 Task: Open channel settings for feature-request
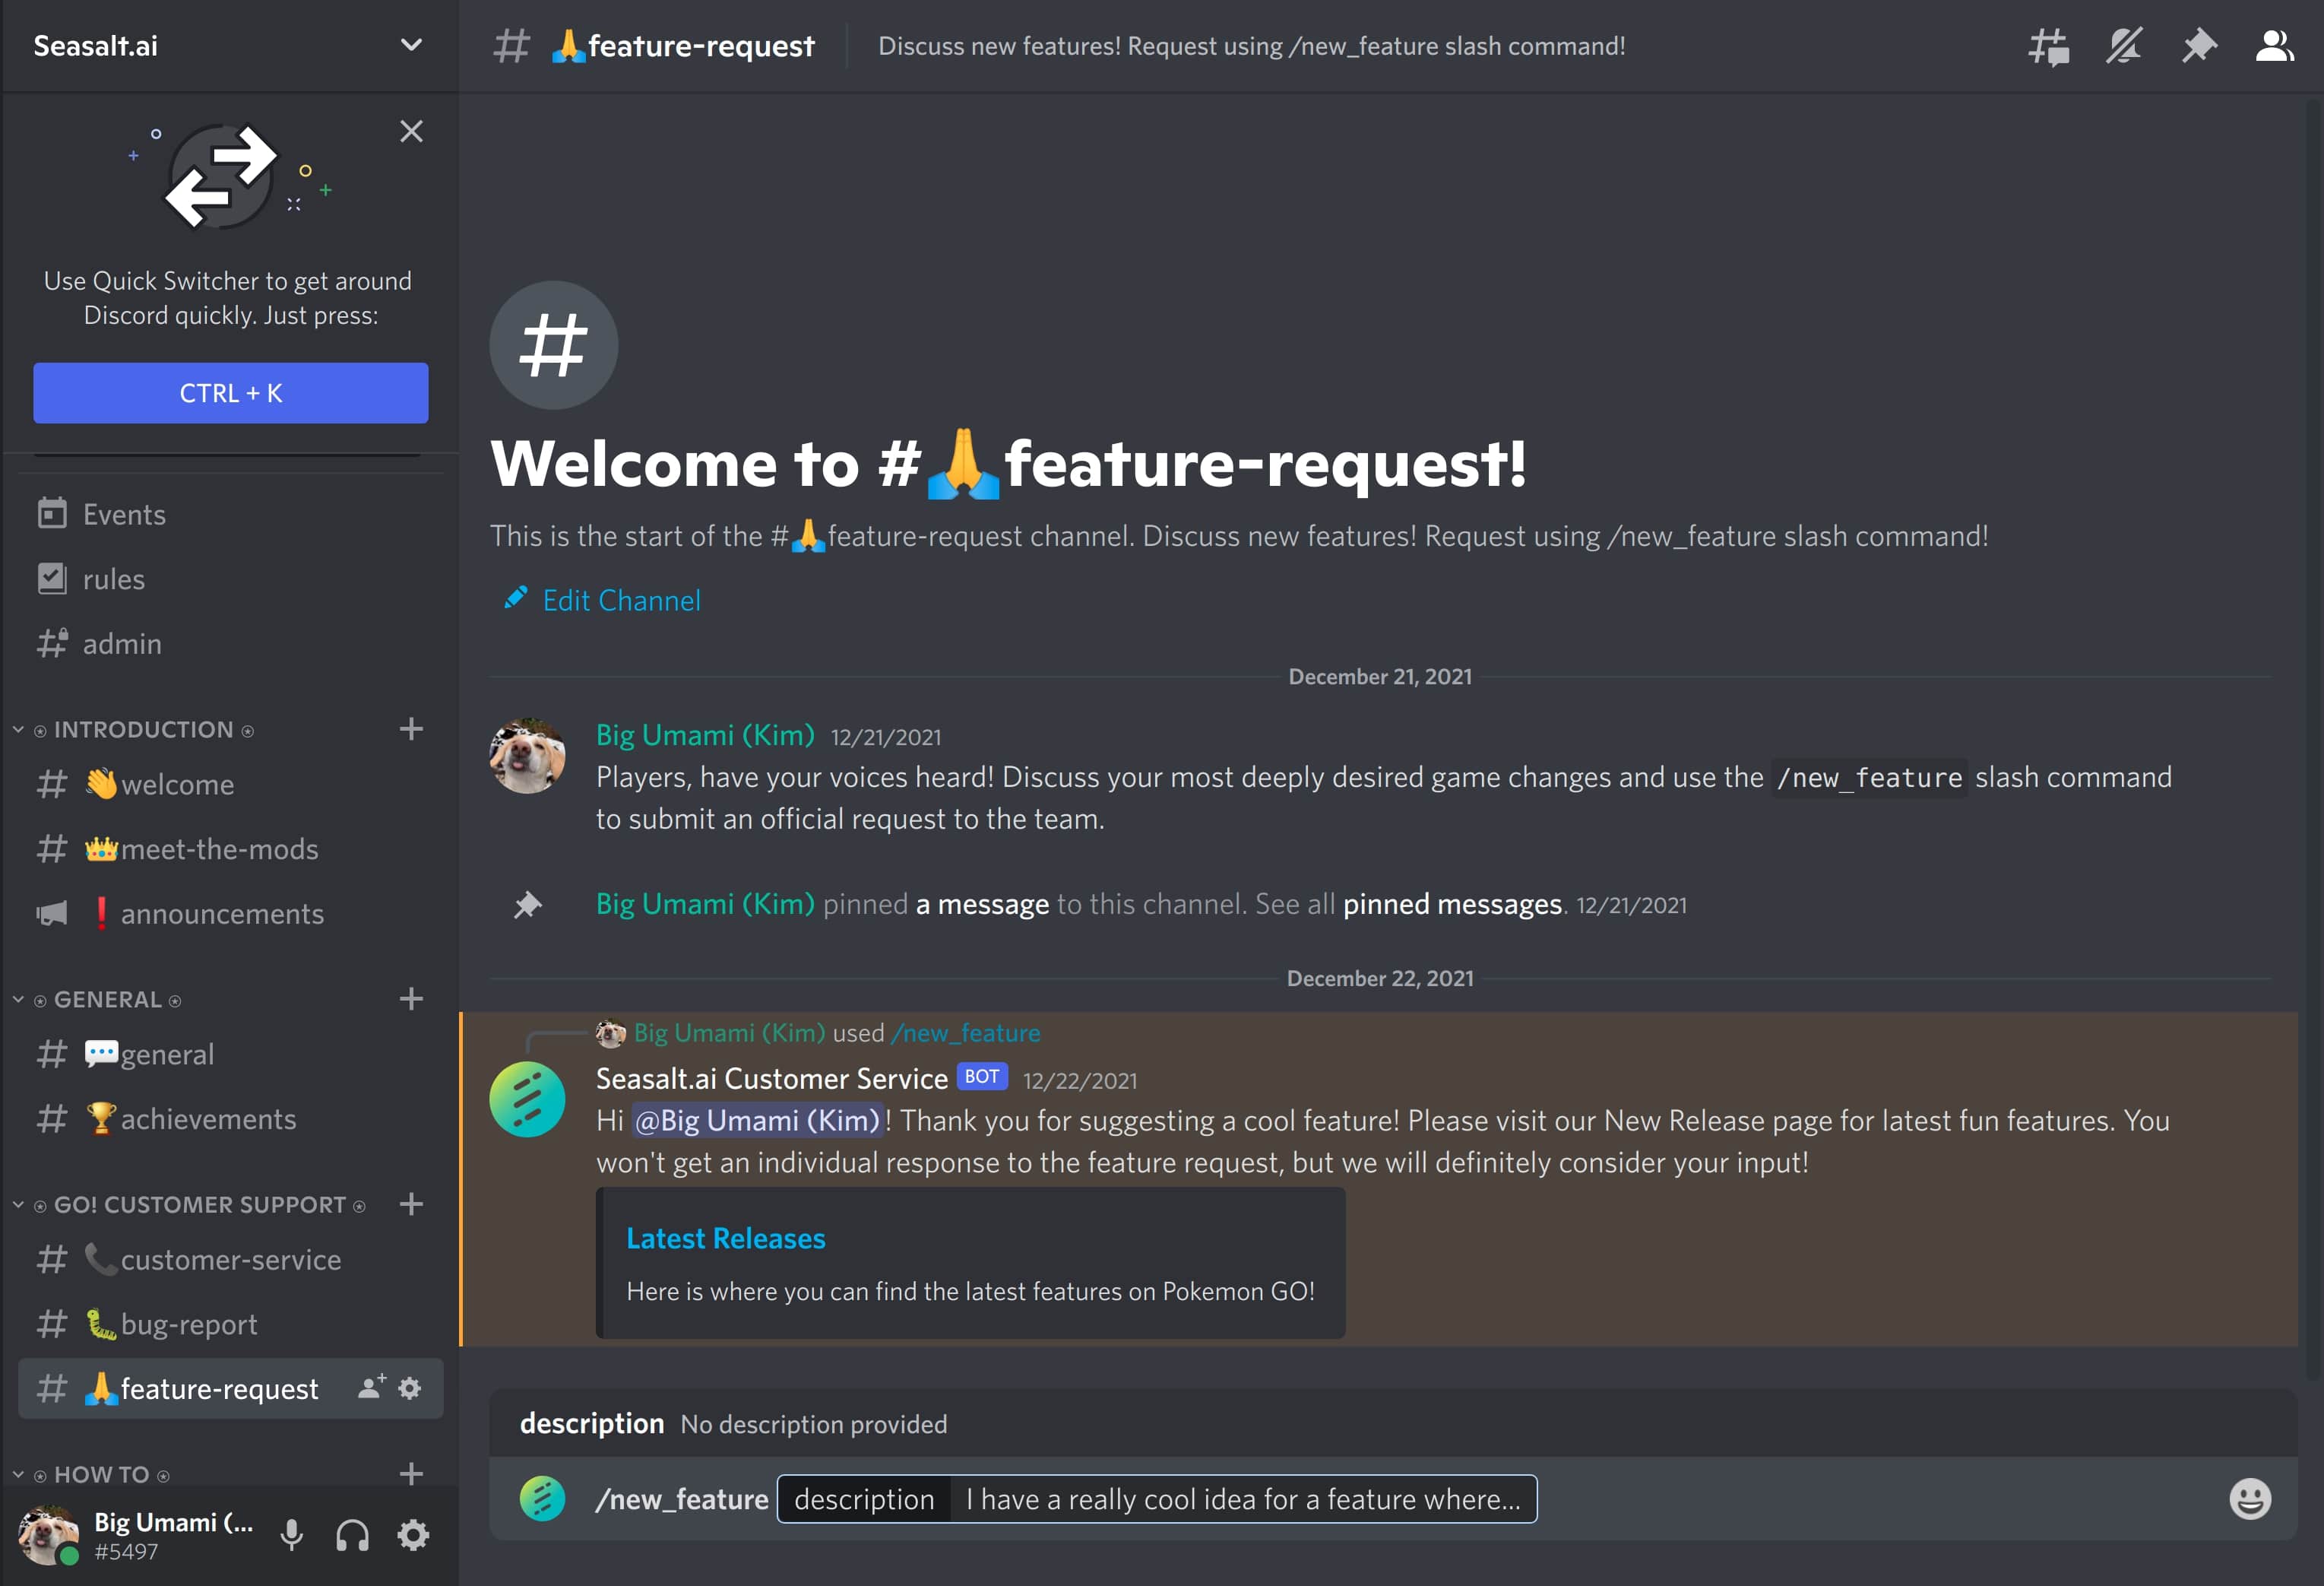click(x=410, y=1388)
